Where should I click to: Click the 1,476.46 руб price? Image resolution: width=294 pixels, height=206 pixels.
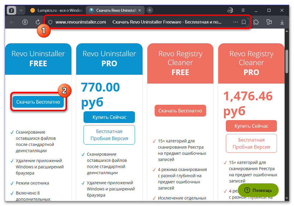pos(248,104)
